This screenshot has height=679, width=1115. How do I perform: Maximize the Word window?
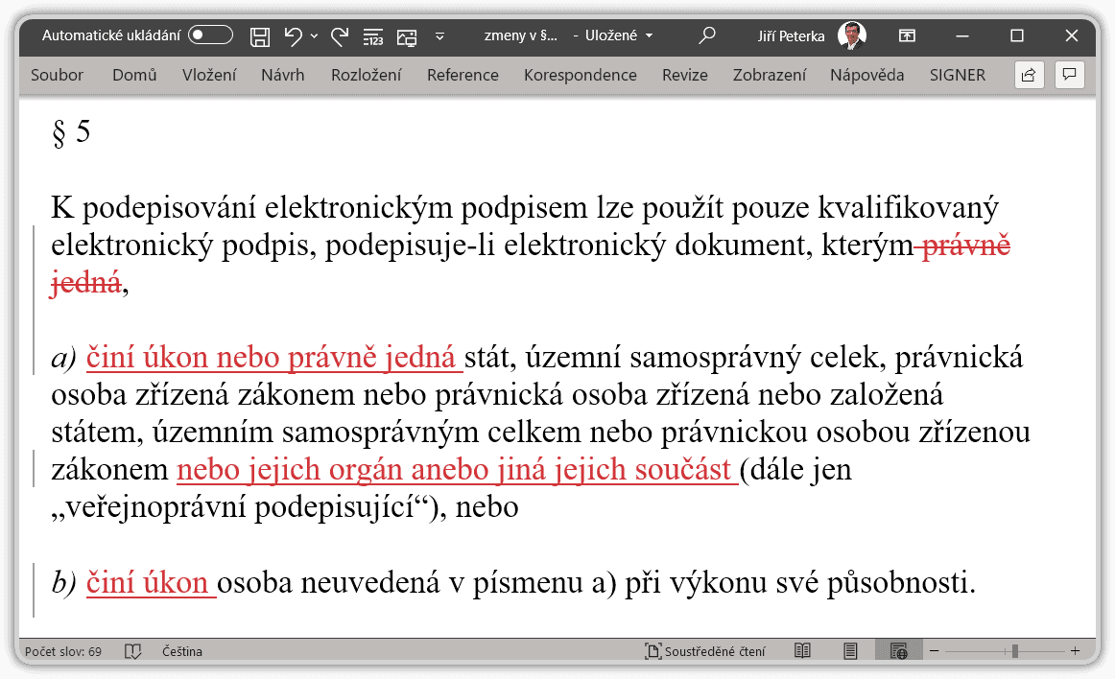1017,35
